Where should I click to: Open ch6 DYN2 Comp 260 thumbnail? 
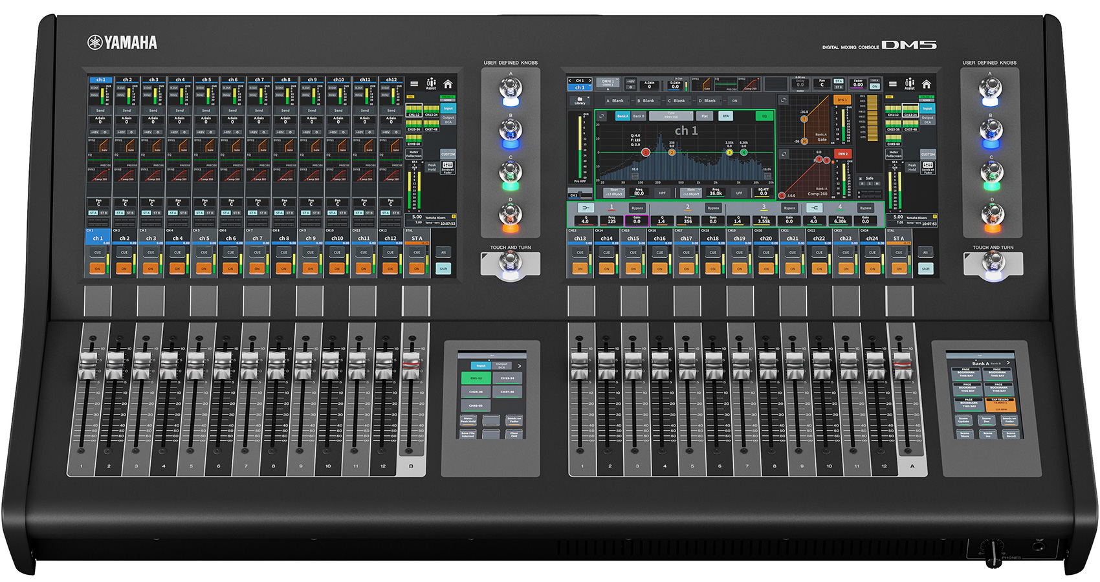(233, 175)
